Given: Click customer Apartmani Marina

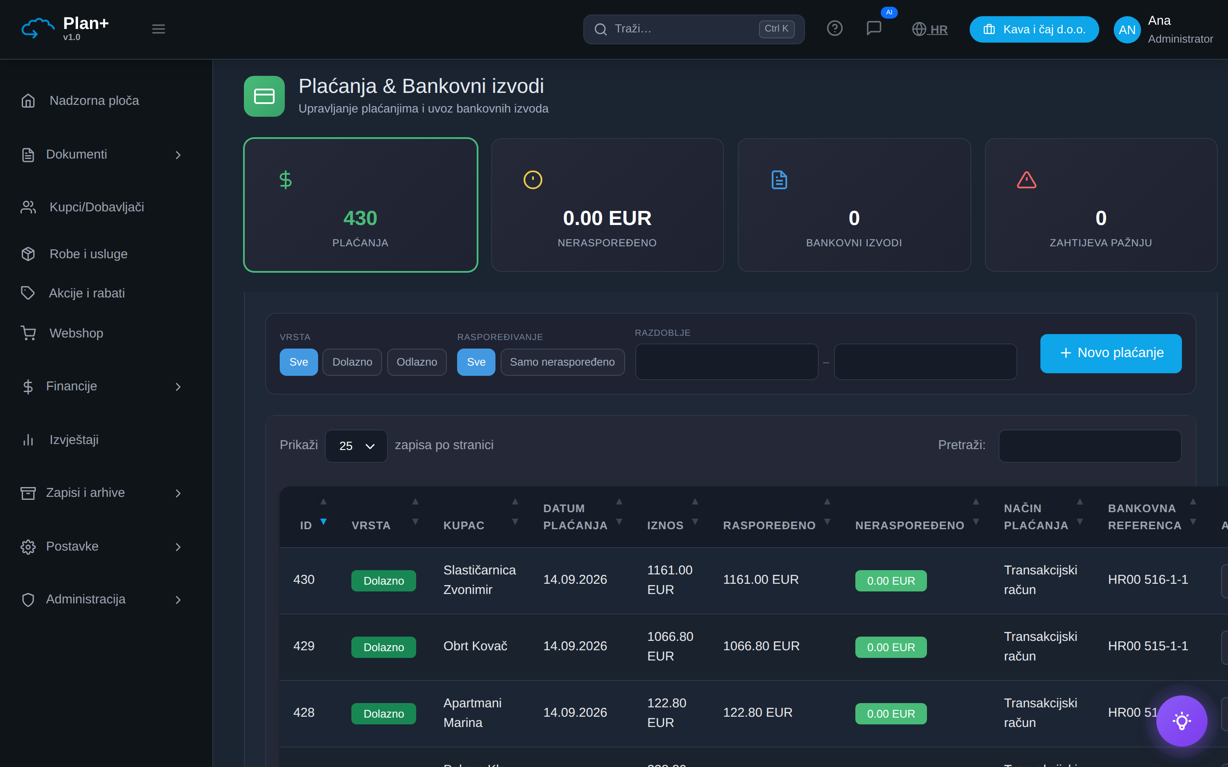Looking at the screenshot, I should click(x=472, y=713).
